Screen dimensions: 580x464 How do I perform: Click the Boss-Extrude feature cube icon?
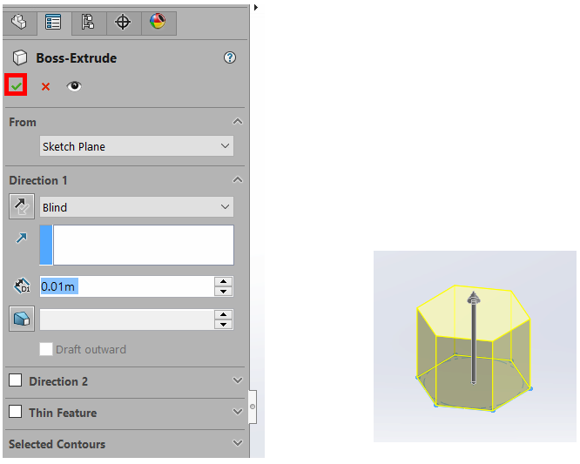click(20, 57)
